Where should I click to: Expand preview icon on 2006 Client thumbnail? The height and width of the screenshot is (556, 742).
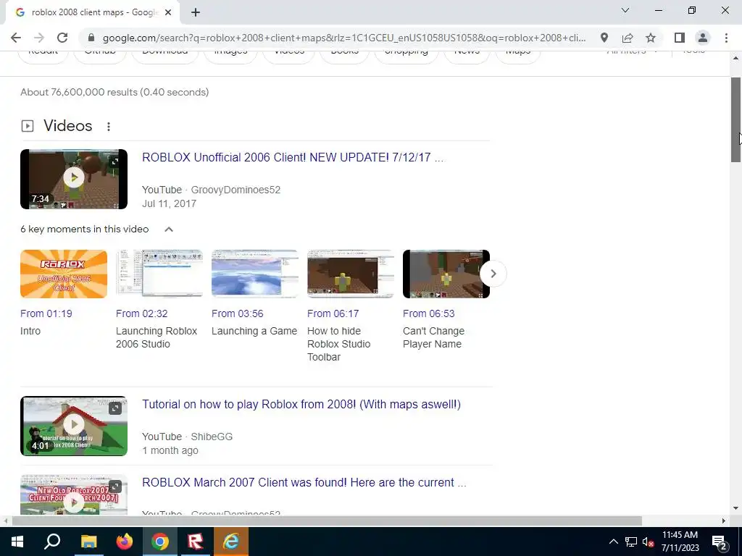pos(115,161)
